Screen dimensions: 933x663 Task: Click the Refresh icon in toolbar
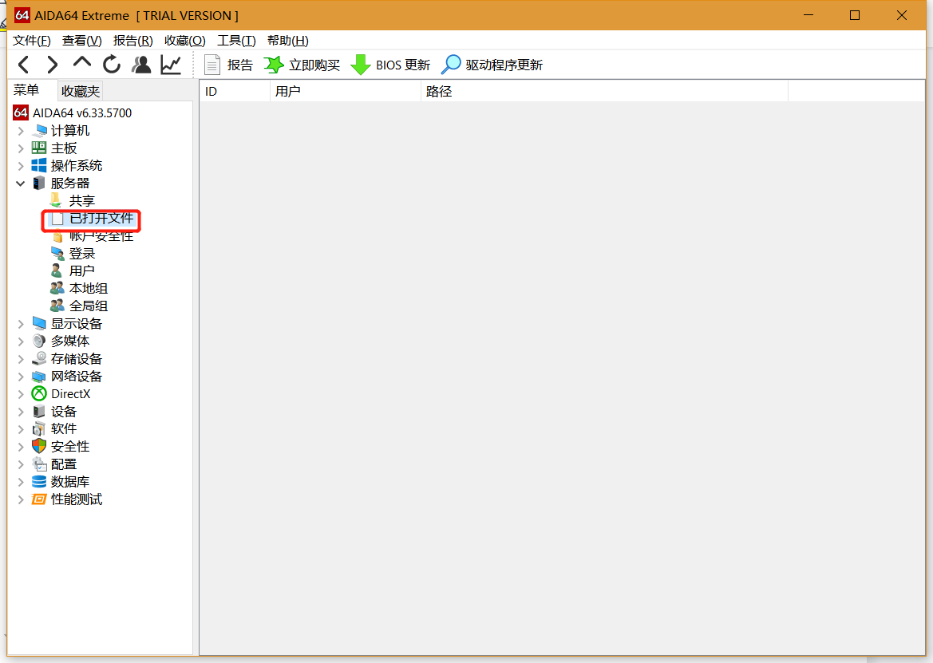click(x=112, y=65)
